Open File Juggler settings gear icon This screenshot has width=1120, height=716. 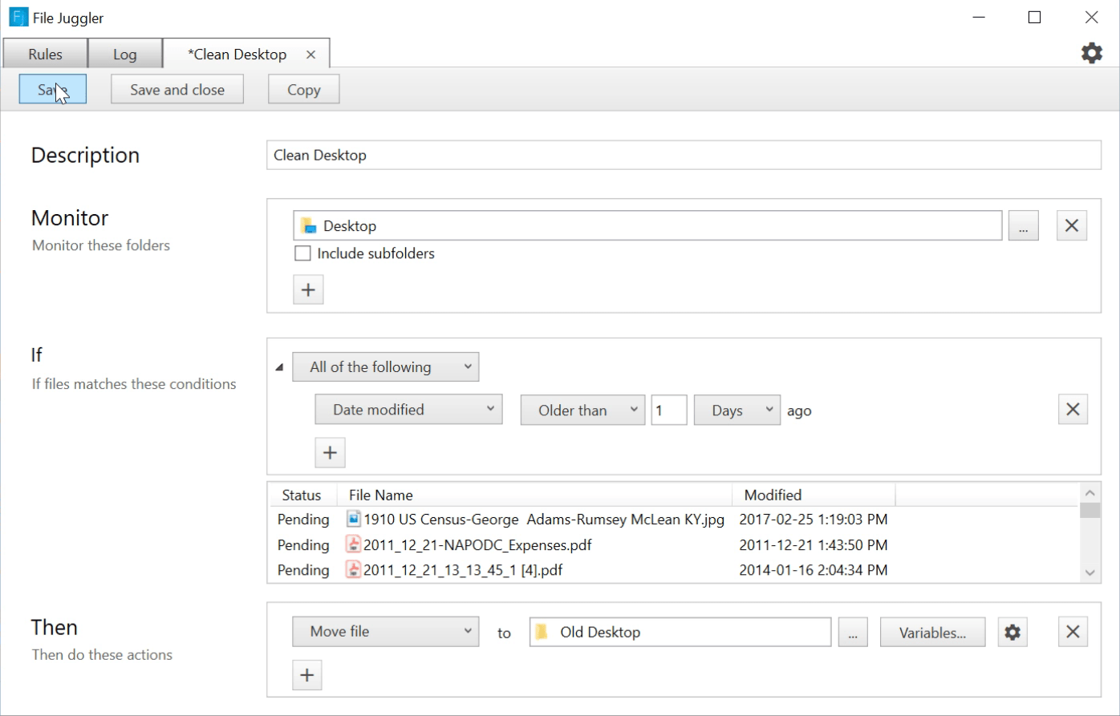pos(1091,54)
